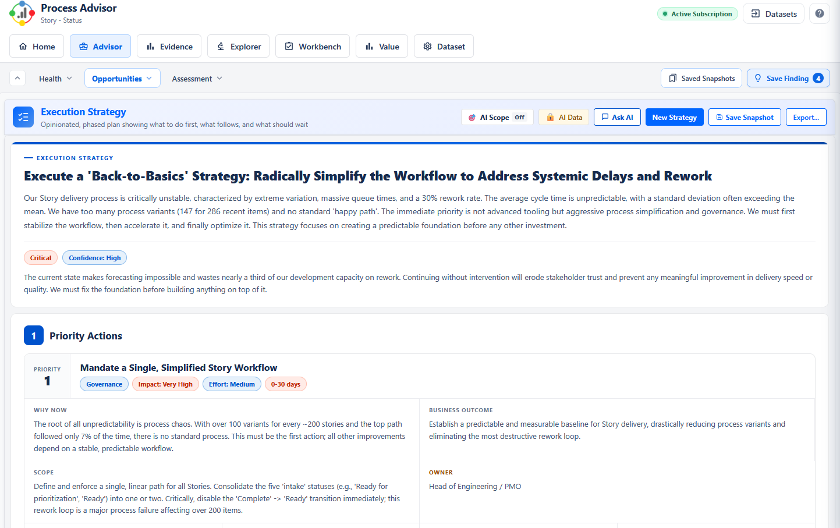The width and height of the screenshot is (840, 528).
Task: Click the Priority Actions section heading
Action: (x=86, y=336)
